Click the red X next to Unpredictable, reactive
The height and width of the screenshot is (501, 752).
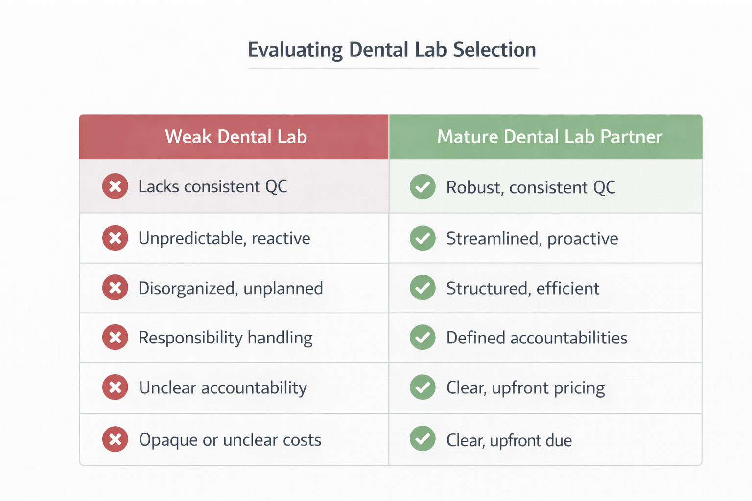click(115, 238)
